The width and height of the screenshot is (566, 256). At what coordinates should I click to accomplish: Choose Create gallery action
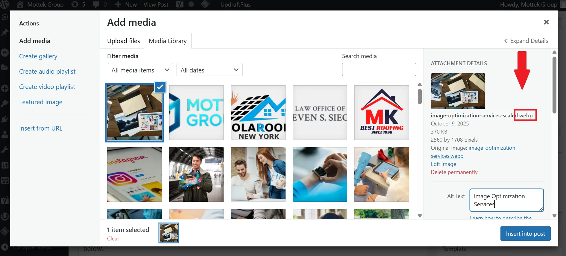38,56
